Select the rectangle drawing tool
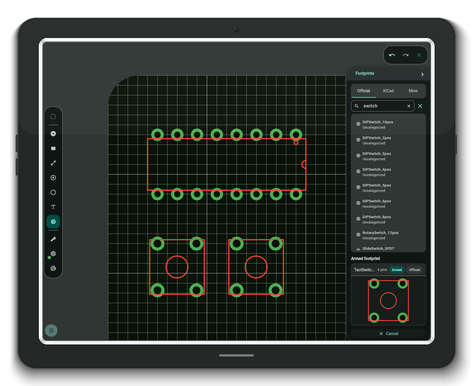 tap(53, 148)
